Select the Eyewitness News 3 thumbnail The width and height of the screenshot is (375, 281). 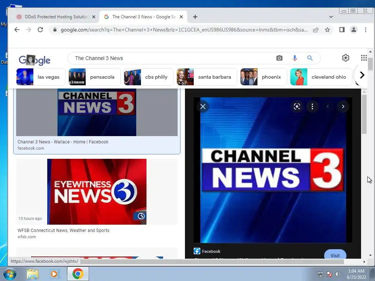(x=97, y=192)
